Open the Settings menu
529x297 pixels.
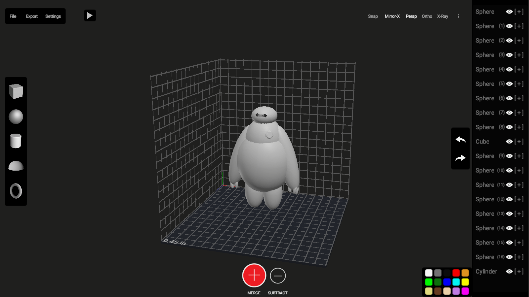pos(53,16)
